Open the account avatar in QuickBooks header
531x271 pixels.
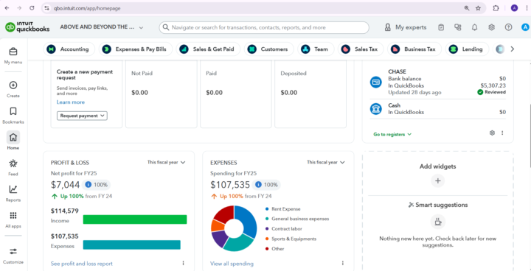tap(525, 27)
